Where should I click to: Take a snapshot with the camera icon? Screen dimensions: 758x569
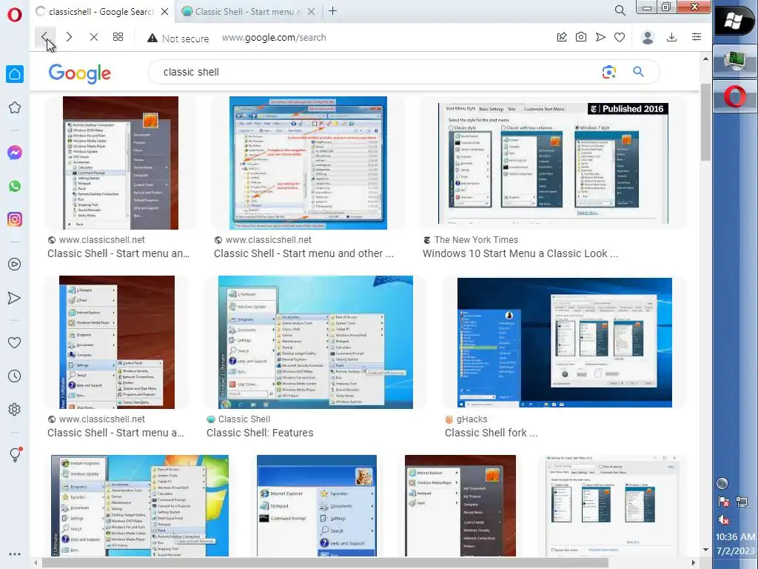point(581,37)
